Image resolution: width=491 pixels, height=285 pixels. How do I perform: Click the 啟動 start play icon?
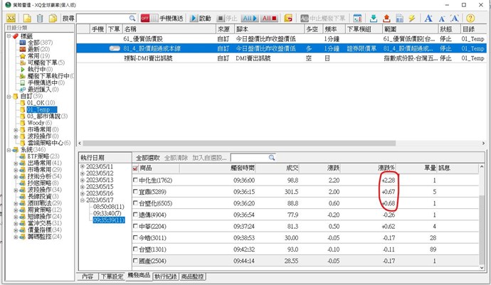tap(201, 18)
